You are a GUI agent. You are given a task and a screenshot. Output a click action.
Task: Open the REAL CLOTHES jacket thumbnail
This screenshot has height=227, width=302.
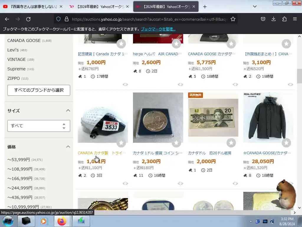pos(268,118)
